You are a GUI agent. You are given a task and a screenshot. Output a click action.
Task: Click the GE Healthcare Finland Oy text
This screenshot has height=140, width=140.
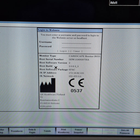[52, 96]
